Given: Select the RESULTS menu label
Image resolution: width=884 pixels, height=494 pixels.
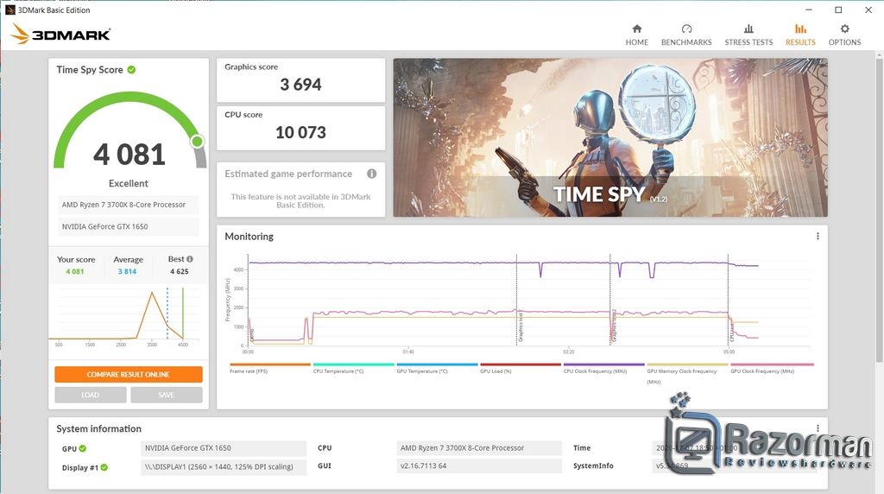Looking at the screenshot, I should 800,42.
